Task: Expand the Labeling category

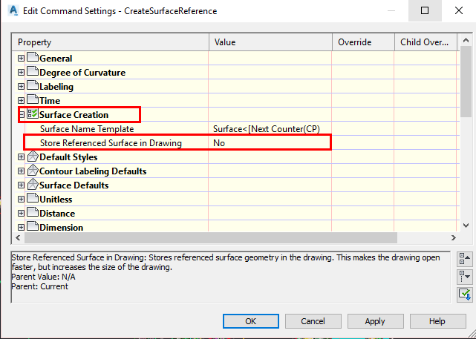Action: point(21,86)
